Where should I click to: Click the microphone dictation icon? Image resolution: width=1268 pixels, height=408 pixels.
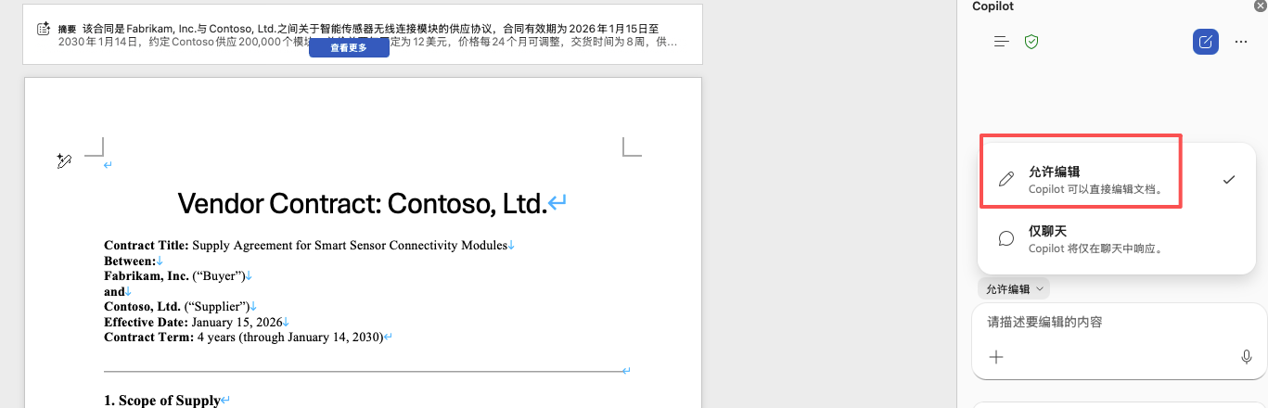tap(1247, 357)
